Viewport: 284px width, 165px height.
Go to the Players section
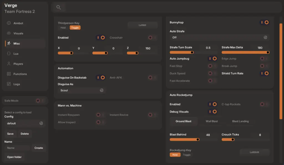click(x=25, y=64)
